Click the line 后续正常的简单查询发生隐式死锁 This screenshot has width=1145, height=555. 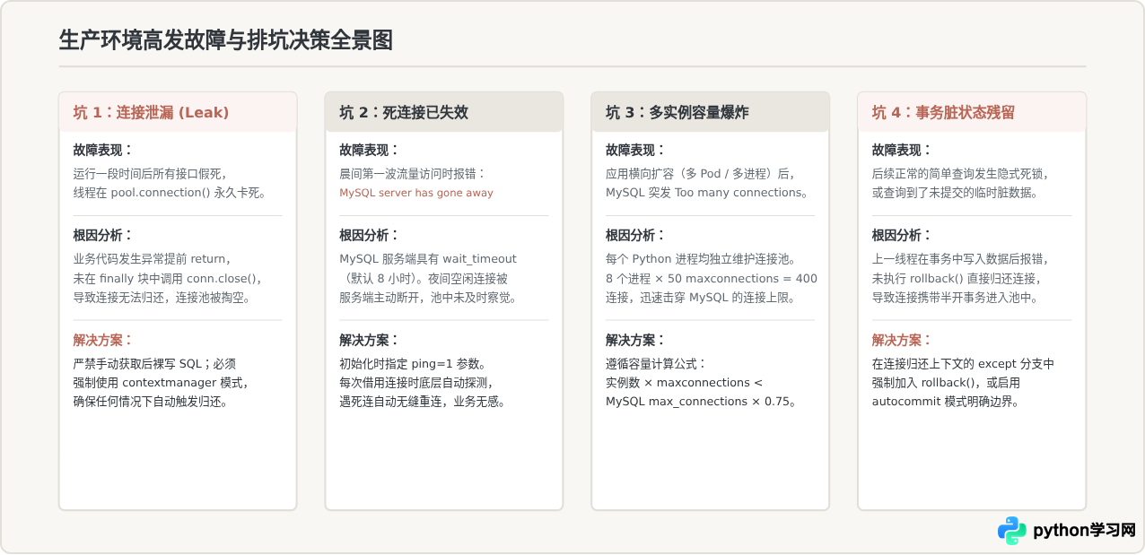coord(960,174)
